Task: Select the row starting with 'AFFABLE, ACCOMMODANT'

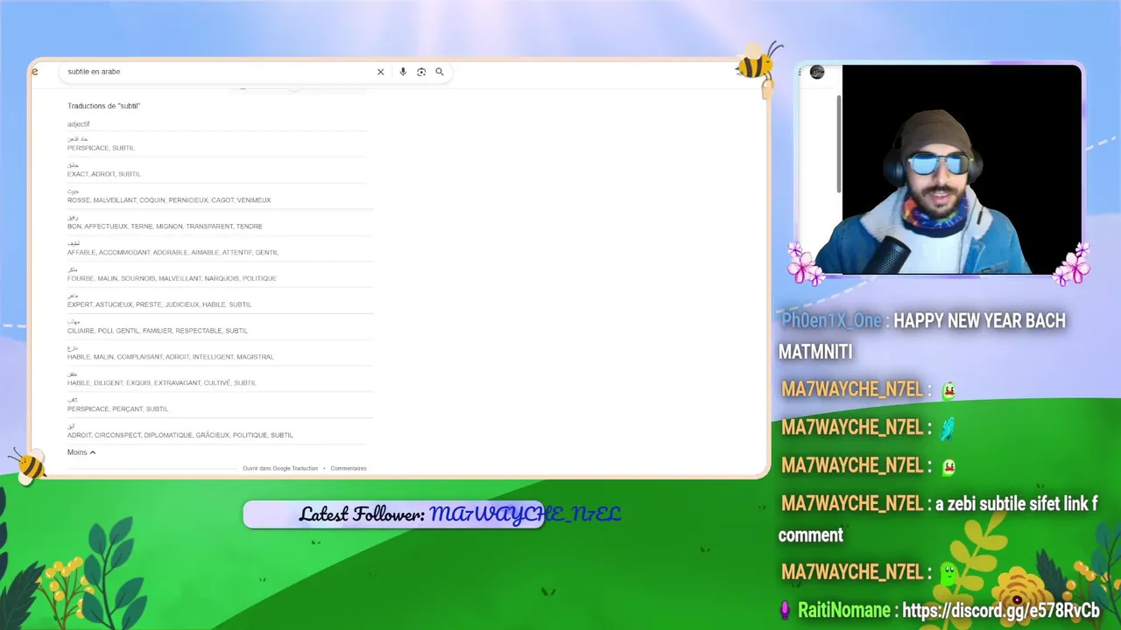Action: tap(220, 248)
